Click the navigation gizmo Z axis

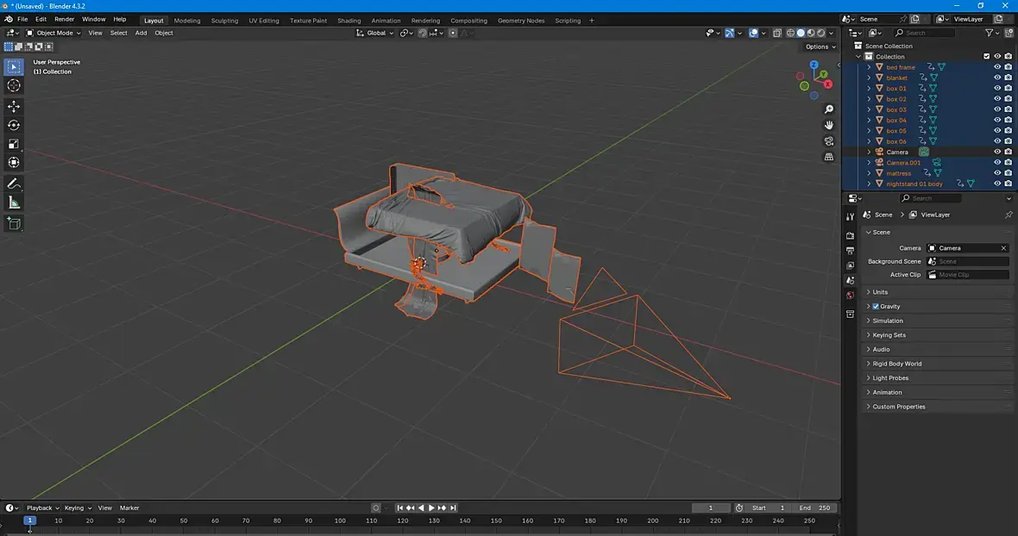click(814, 65)
